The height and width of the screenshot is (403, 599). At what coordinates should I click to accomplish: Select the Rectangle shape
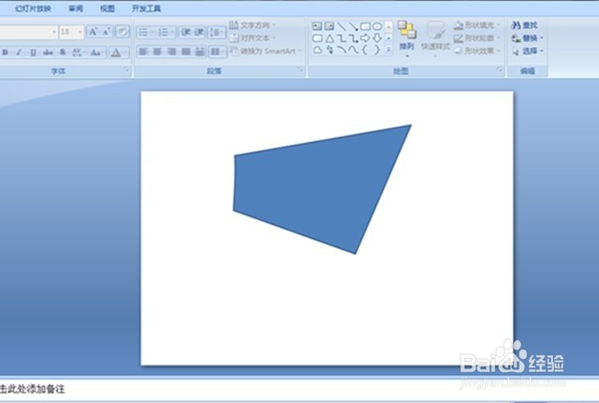[365, 26]
